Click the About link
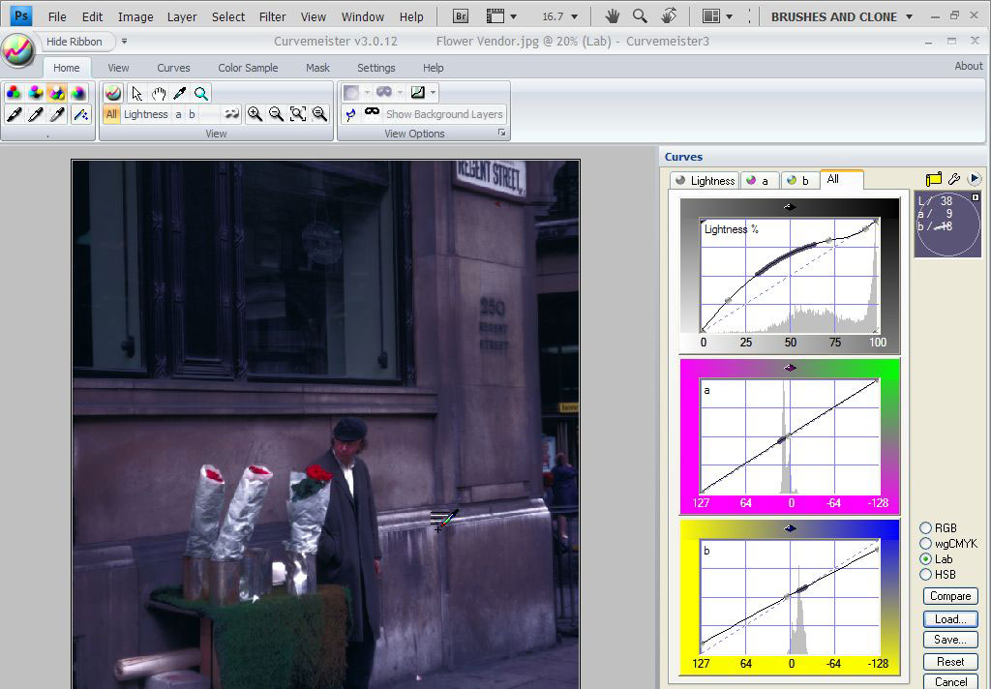This screenshot has height=689, width=991. [968, 66]
